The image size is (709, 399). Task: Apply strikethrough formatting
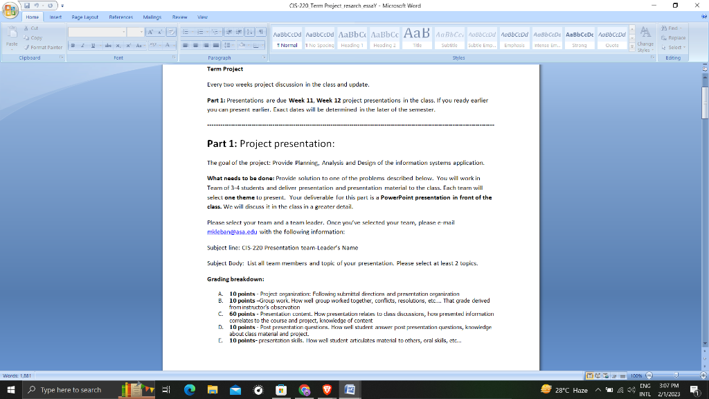(x=107, y=45)
